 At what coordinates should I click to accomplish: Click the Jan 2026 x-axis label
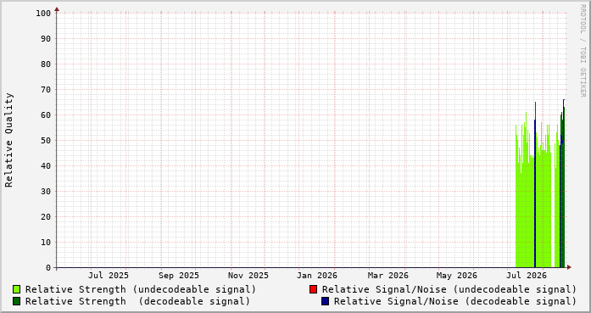click(x=317, y=276)
